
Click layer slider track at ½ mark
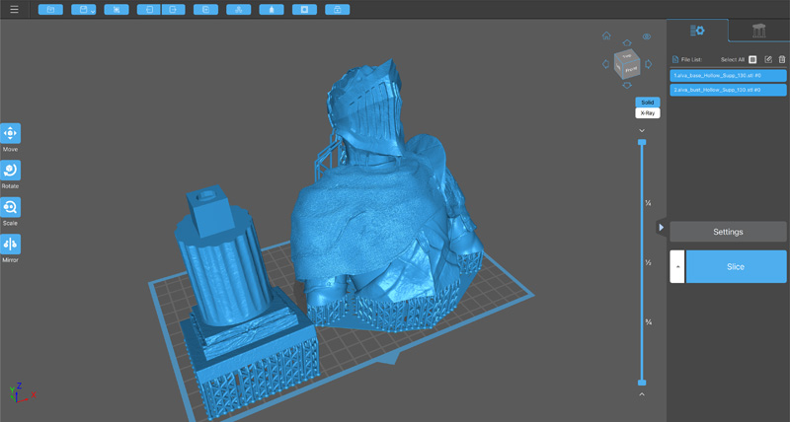coord(642,262)
